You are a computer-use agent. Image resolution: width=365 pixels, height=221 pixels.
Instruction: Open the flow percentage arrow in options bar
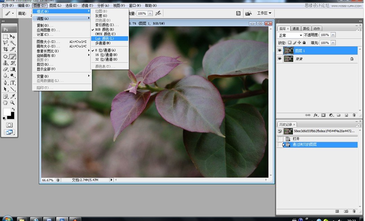(150, 14)
